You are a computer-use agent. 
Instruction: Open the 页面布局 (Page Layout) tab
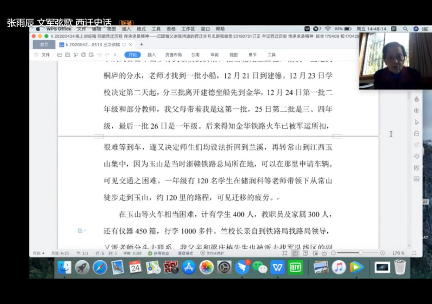pos(173,55)
